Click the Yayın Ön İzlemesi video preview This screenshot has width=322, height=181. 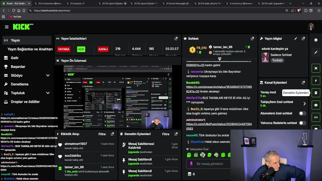pyautogui.click(x=118, y=97)
